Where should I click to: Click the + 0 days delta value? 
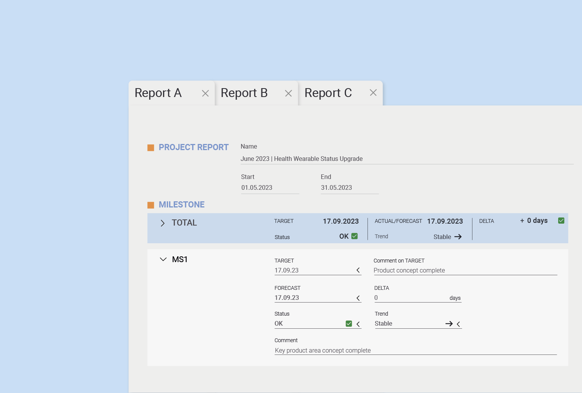tap(534, 221)
